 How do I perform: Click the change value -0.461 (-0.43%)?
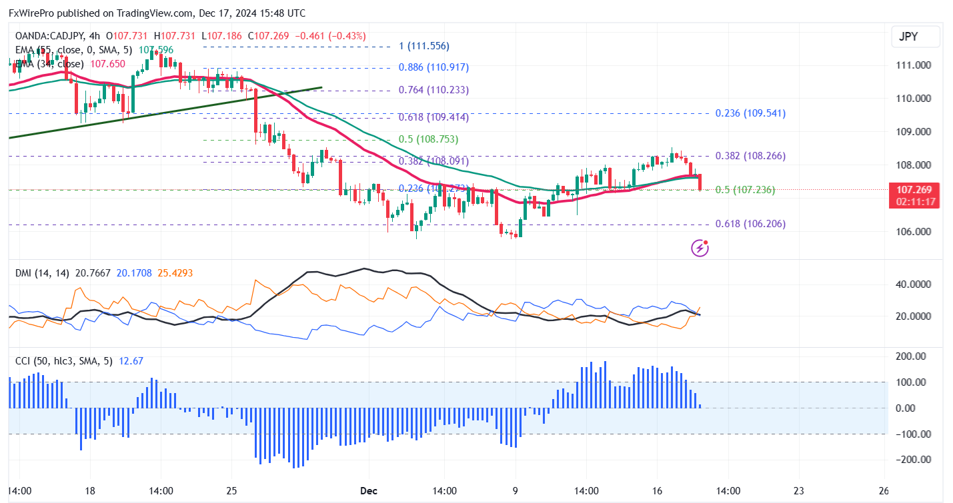[x=331, y=36]
